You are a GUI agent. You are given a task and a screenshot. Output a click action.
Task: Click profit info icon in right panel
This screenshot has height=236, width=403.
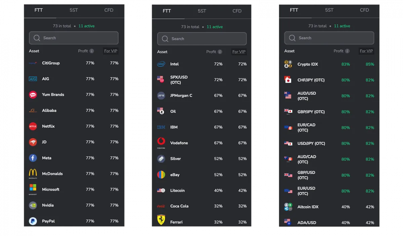pyautogui.click(x=347, y=51)
